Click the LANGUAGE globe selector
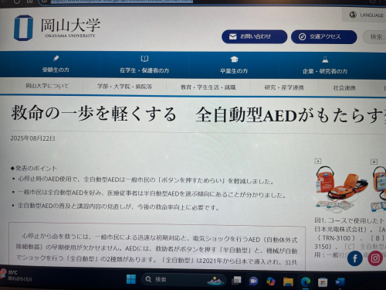Image resolution: width=386 pixels, height=290 pixels. 365,15
